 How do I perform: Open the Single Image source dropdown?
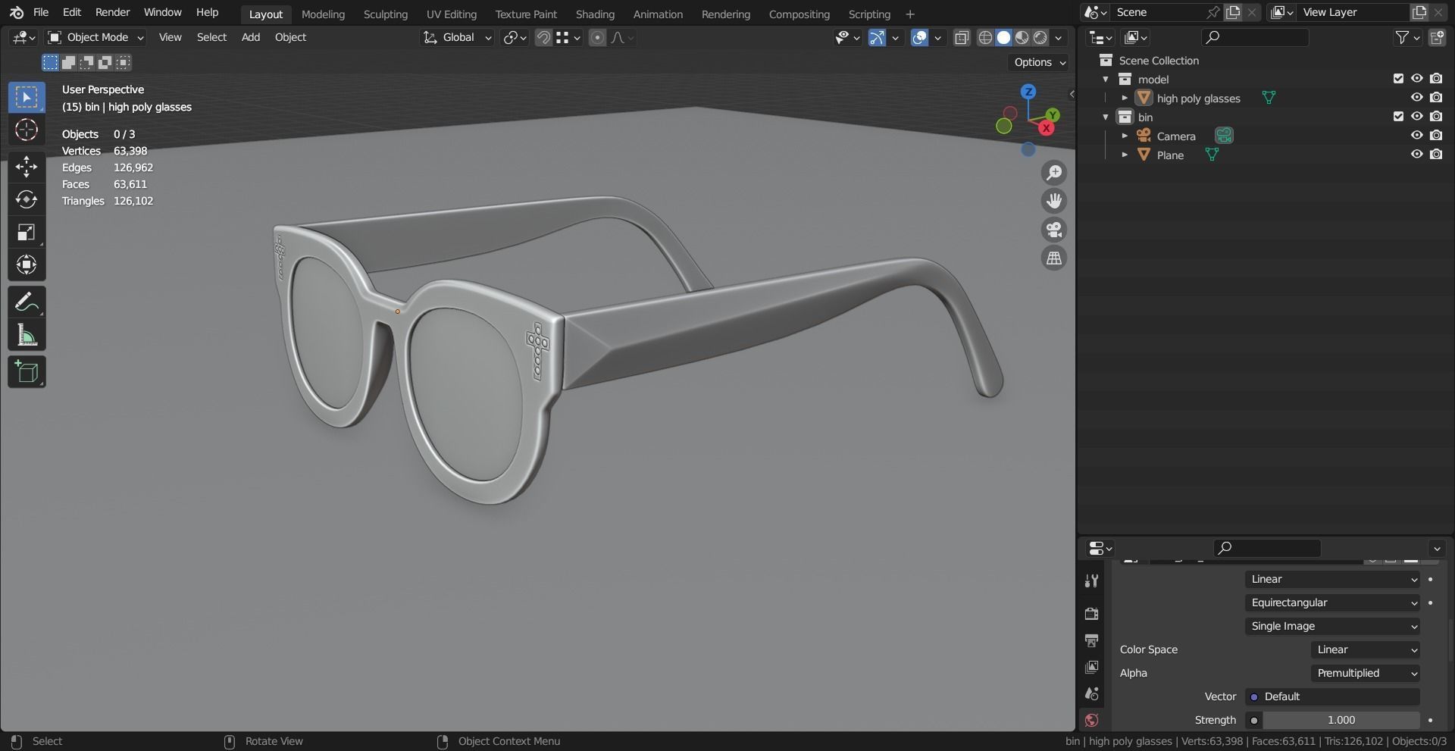(x=1332, y=627)
